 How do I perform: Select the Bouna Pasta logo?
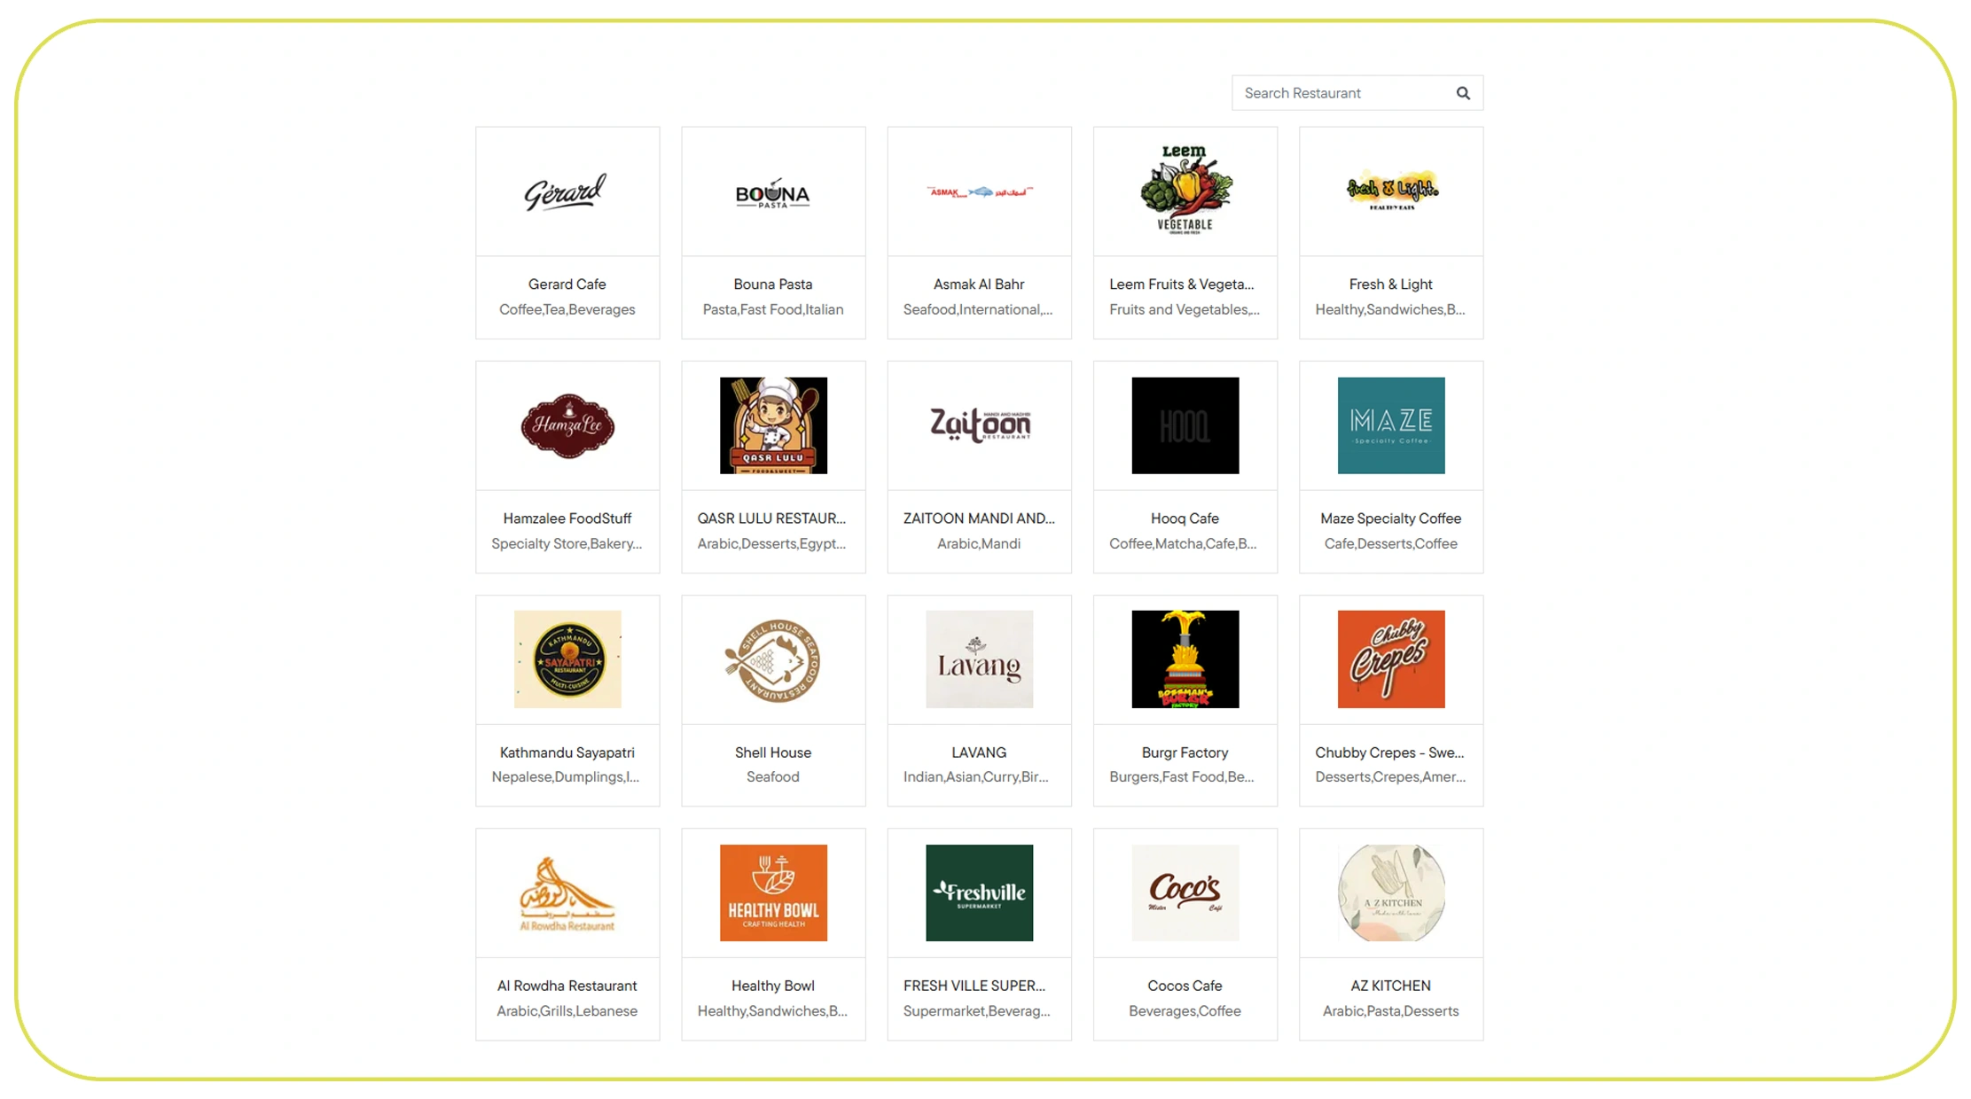[x=772, y=191]
